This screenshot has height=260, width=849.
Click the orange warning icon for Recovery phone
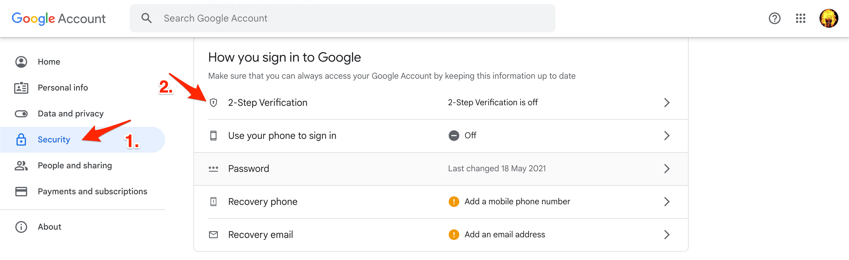[453, 201]
